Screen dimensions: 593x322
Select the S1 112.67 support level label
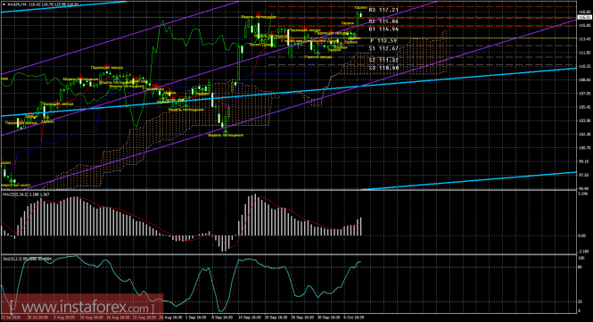[383, 48]
